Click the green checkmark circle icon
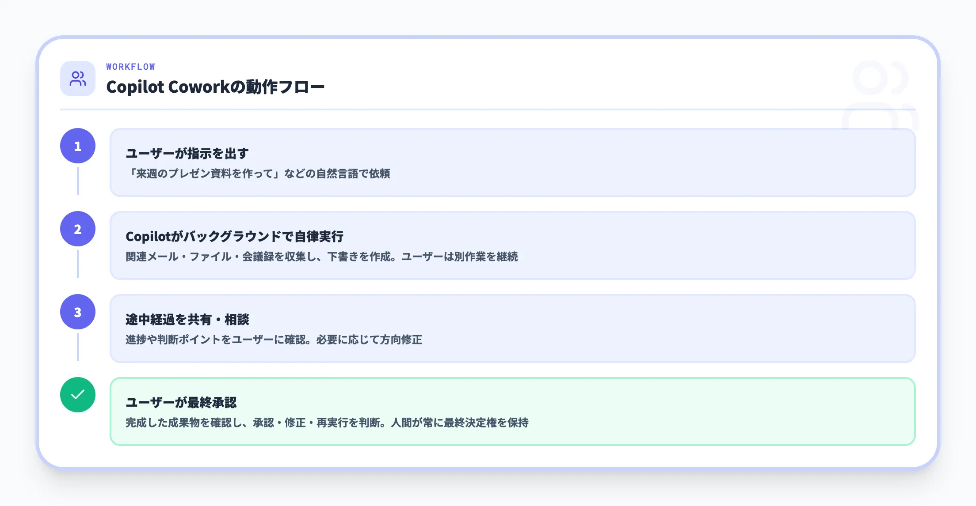This screenshot has width=976, height=506. click(x=78, y=395)
